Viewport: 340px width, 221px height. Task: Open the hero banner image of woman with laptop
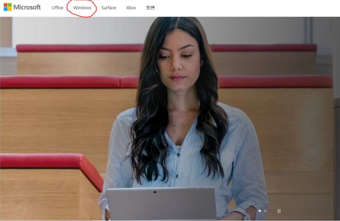click(170, 119)
